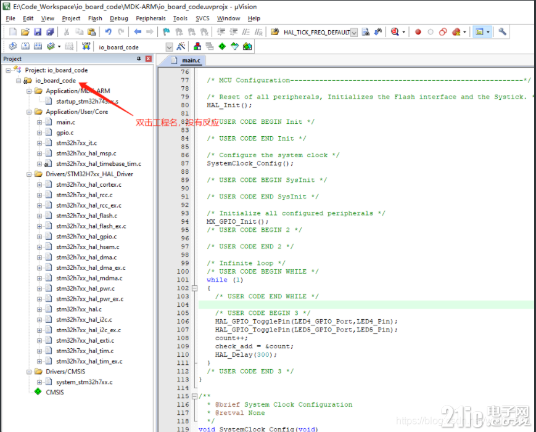Insert breakpoint red dot icon
The width and height of the screenshot is (536, 432).
click(x=418, y=32)
